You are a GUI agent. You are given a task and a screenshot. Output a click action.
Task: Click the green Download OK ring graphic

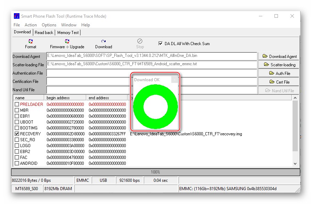point(155,106)
